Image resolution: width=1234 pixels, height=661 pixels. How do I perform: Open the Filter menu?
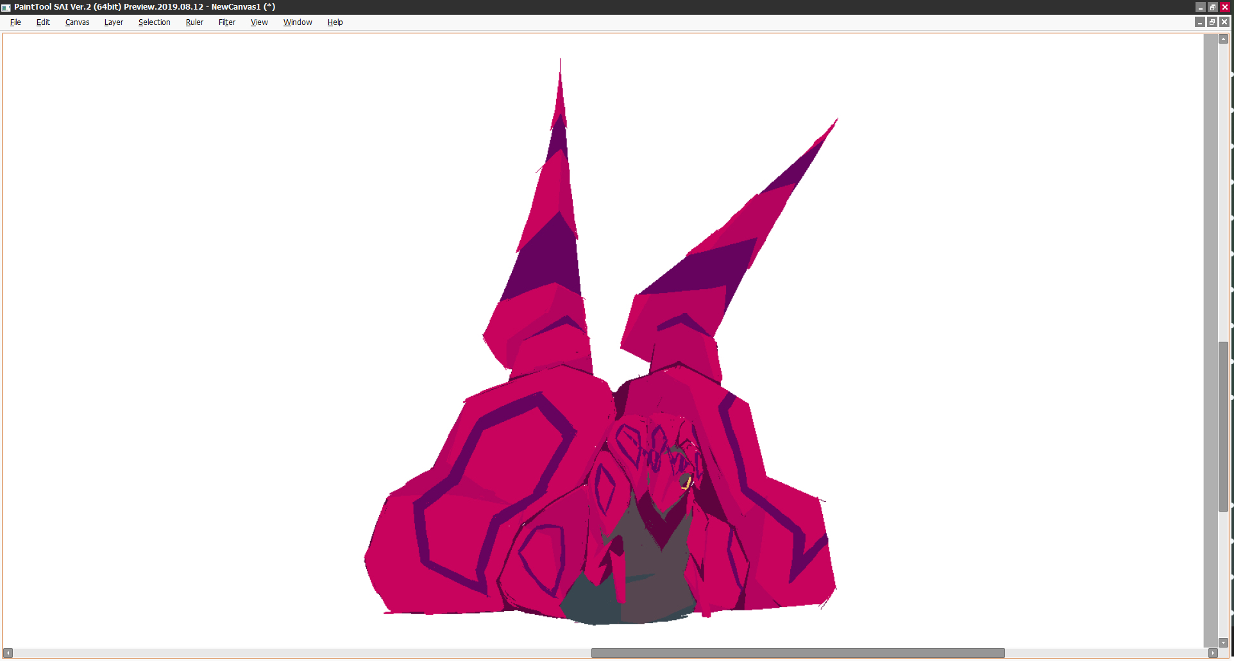point(226,22)
